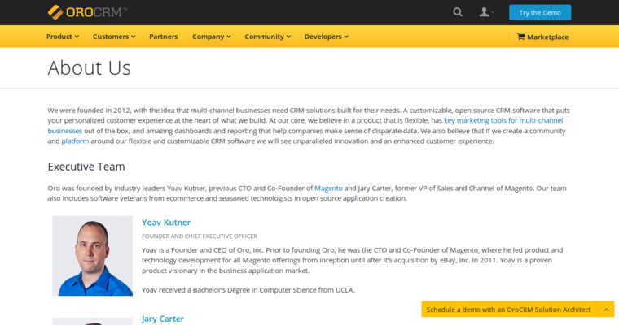This screenshot has height=325, width=619.
Task: Open the Community dropdown menu
Action: coord(268,37)
